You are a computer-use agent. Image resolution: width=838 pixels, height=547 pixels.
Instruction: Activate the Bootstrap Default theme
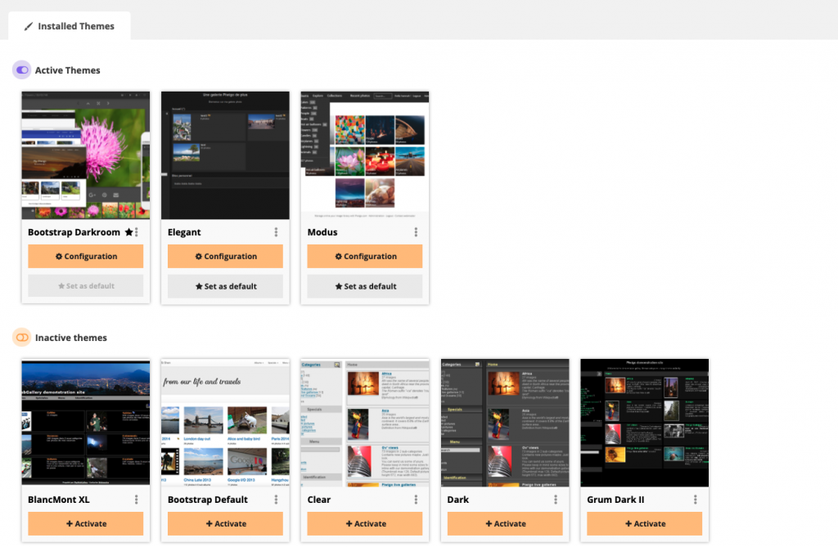(x=225, y=523)
